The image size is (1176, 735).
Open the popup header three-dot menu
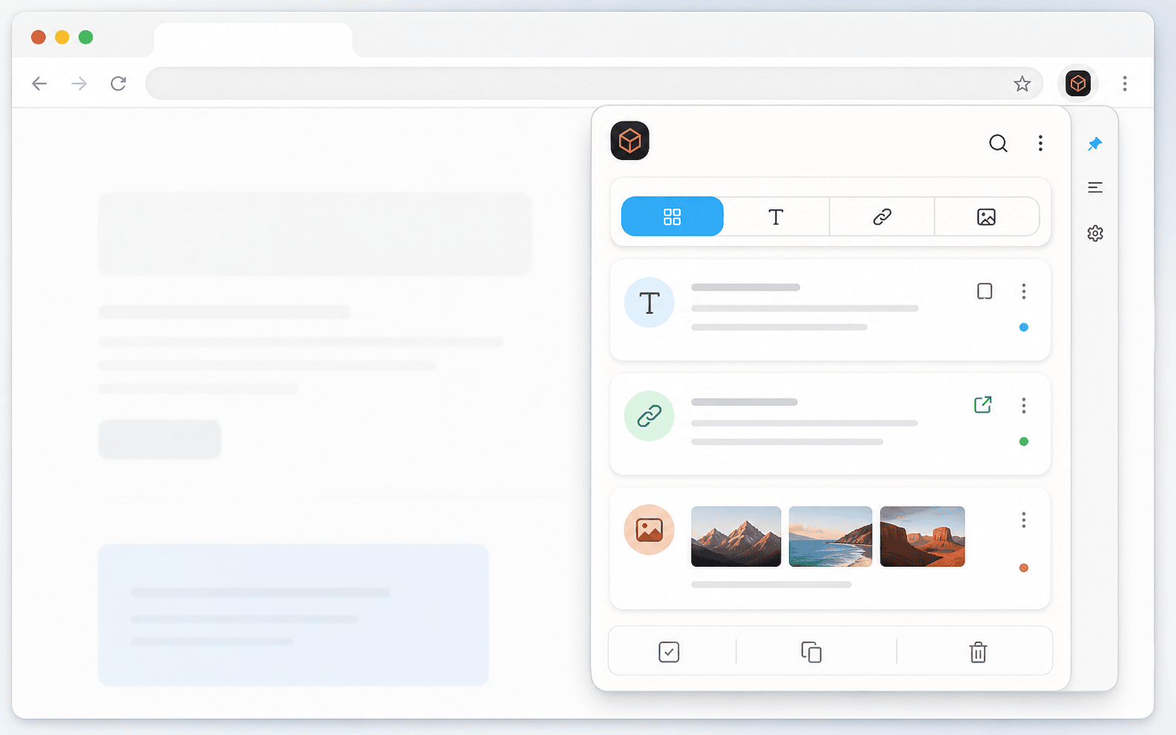tap(1040, 143)
